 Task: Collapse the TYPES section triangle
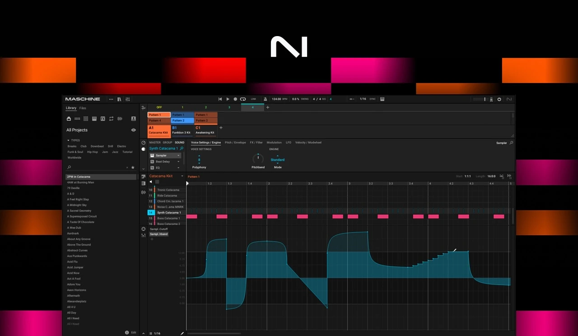coord(69,140)
